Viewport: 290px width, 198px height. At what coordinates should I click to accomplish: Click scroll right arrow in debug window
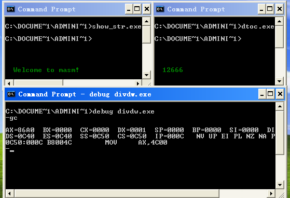point(271,193)
